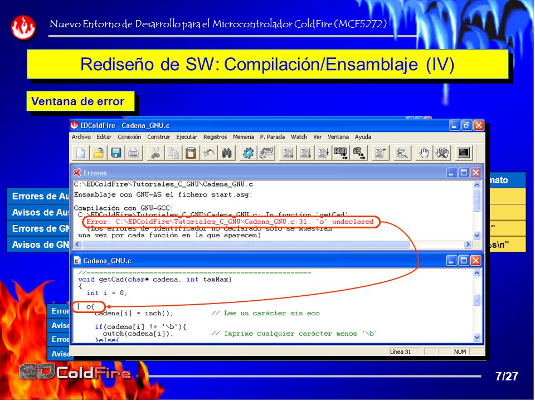Screen dimensions: 535x401
Task: Click the Errores panel scroll up arrow
Action: click(476, 185)
